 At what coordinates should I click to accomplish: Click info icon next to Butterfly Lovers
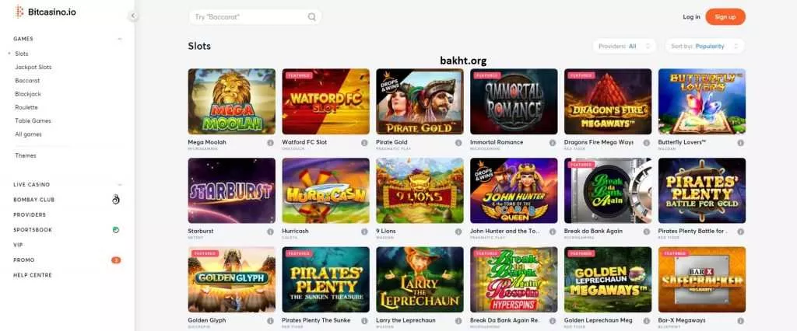point(741,143)
